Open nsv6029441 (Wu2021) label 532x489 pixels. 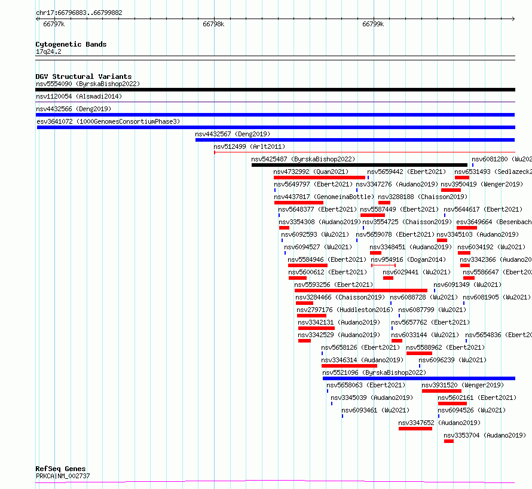click(x=417, y=272)
